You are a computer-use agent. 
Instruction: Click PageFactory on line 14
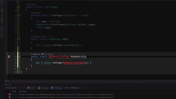point(43,24)
